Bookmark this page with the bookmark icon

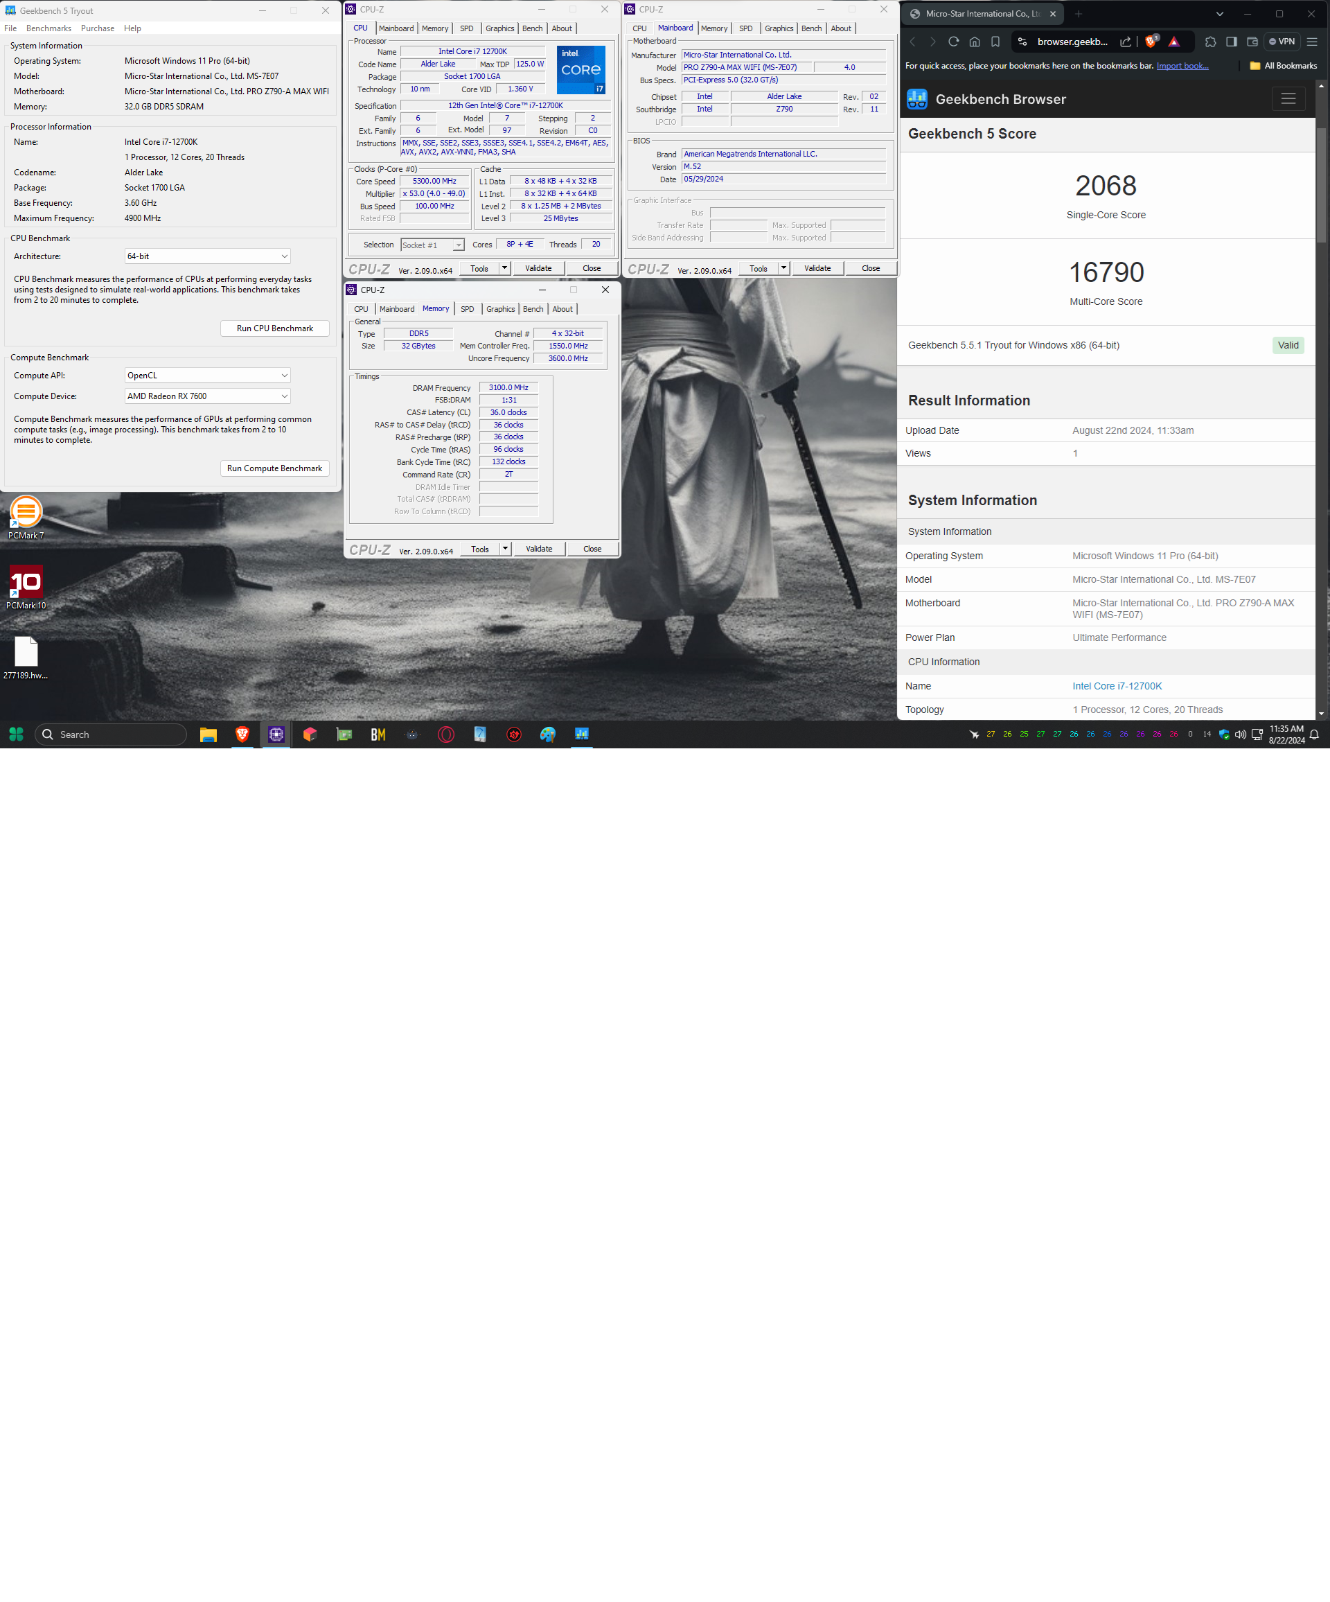pyautogui.click(x=995, y=42)
